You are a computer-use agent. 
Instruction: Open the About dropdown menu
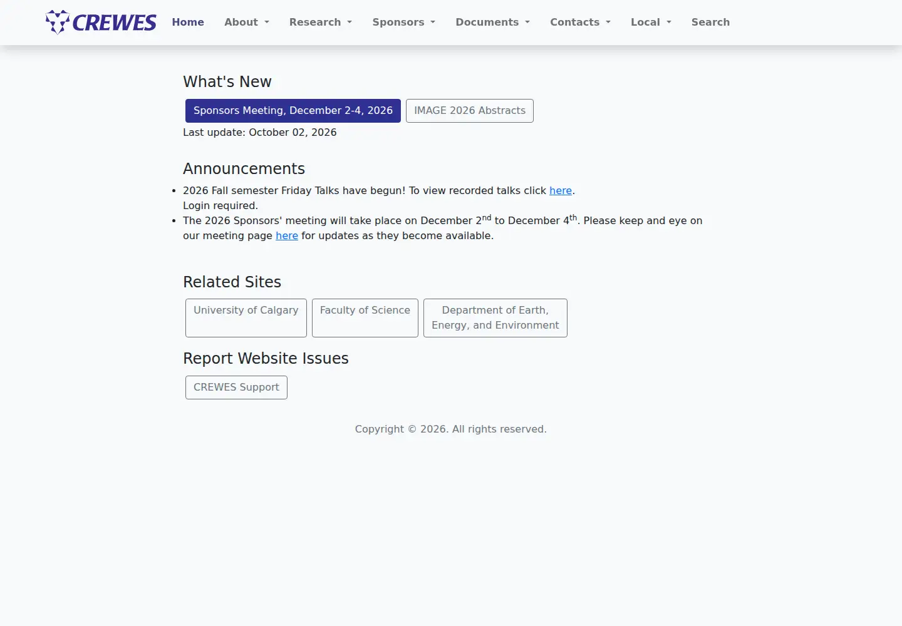[247, 22]
